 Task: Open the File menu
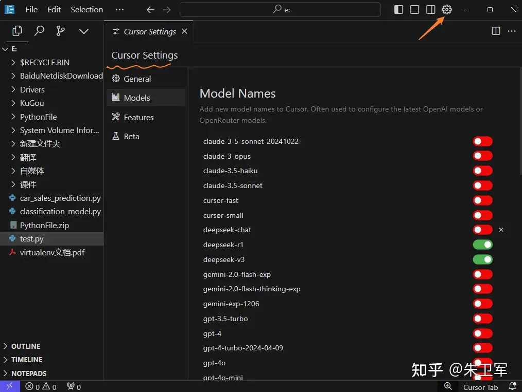pos(31,10)
